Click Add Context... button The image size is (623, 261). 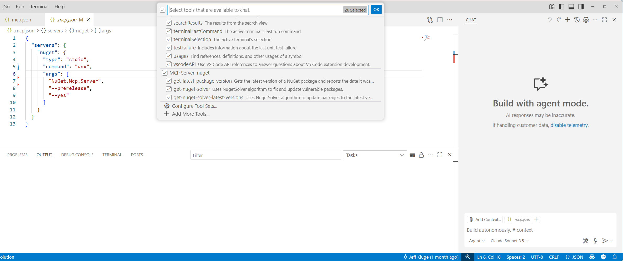click(x=485, y=219)
